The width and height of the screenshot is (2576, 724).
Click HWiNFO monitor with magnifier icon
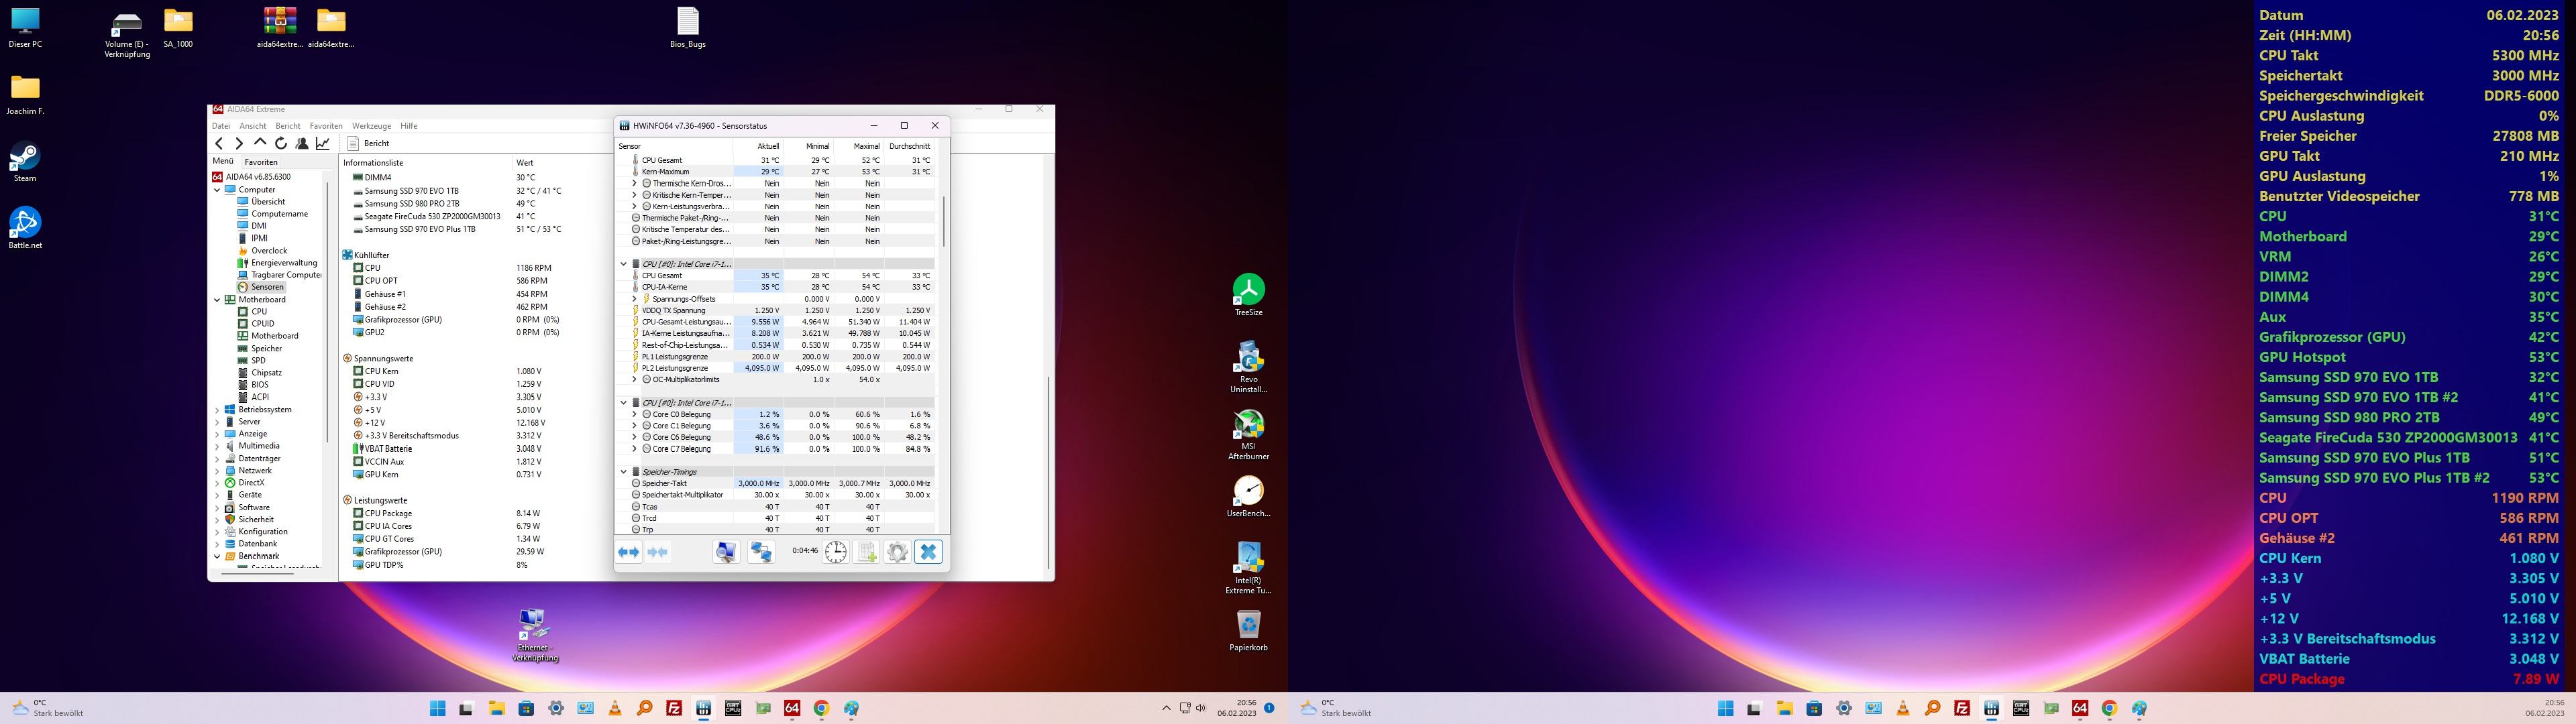(x=726, y=552)
